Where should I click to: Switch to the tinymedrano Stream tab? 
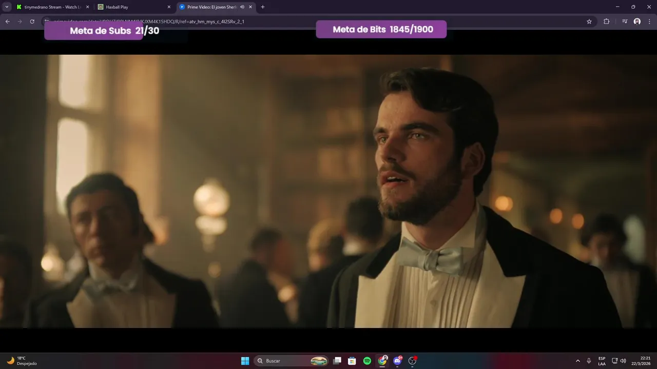pyautogui.click(x=53, y=7)
